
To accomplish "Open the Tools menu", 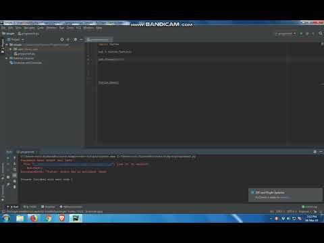I will point(70,28).
